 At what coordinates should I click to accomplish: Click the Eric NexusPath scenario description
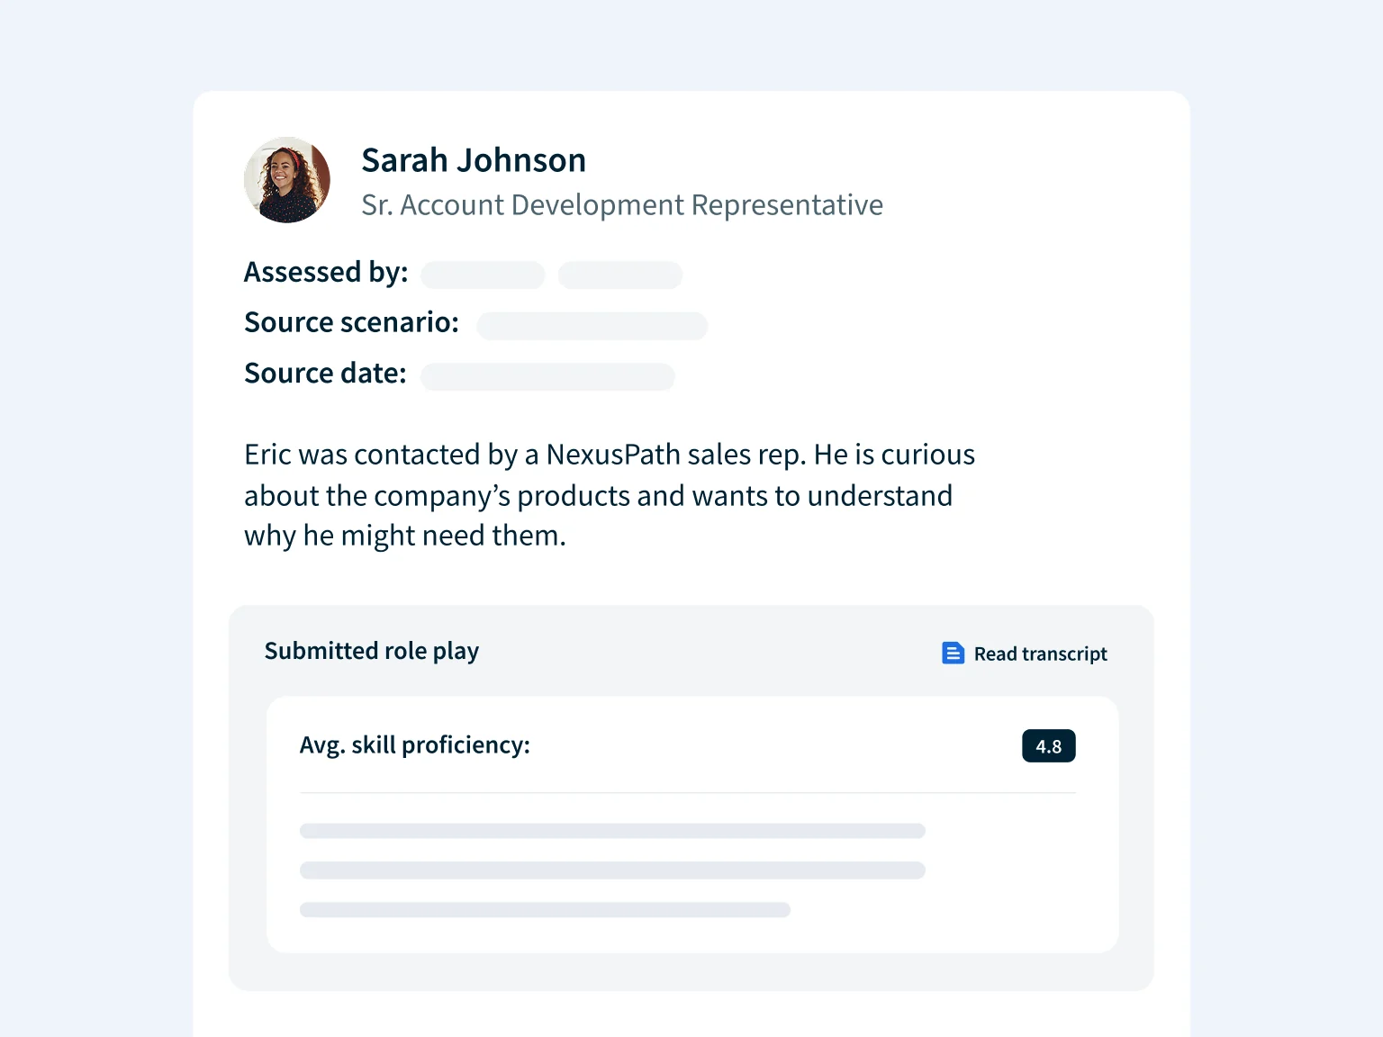[609, 495]
